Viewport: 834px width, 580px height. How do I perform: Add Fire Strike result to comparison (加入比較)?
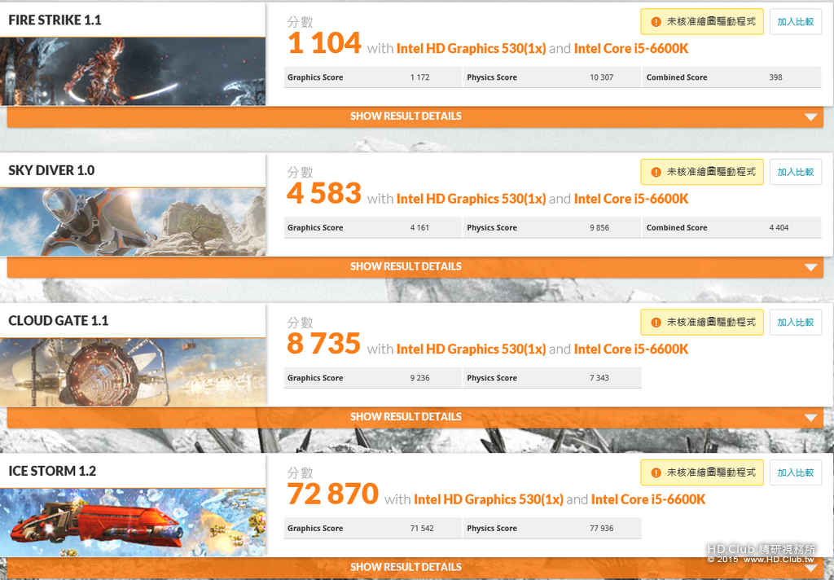coord(795,22)
